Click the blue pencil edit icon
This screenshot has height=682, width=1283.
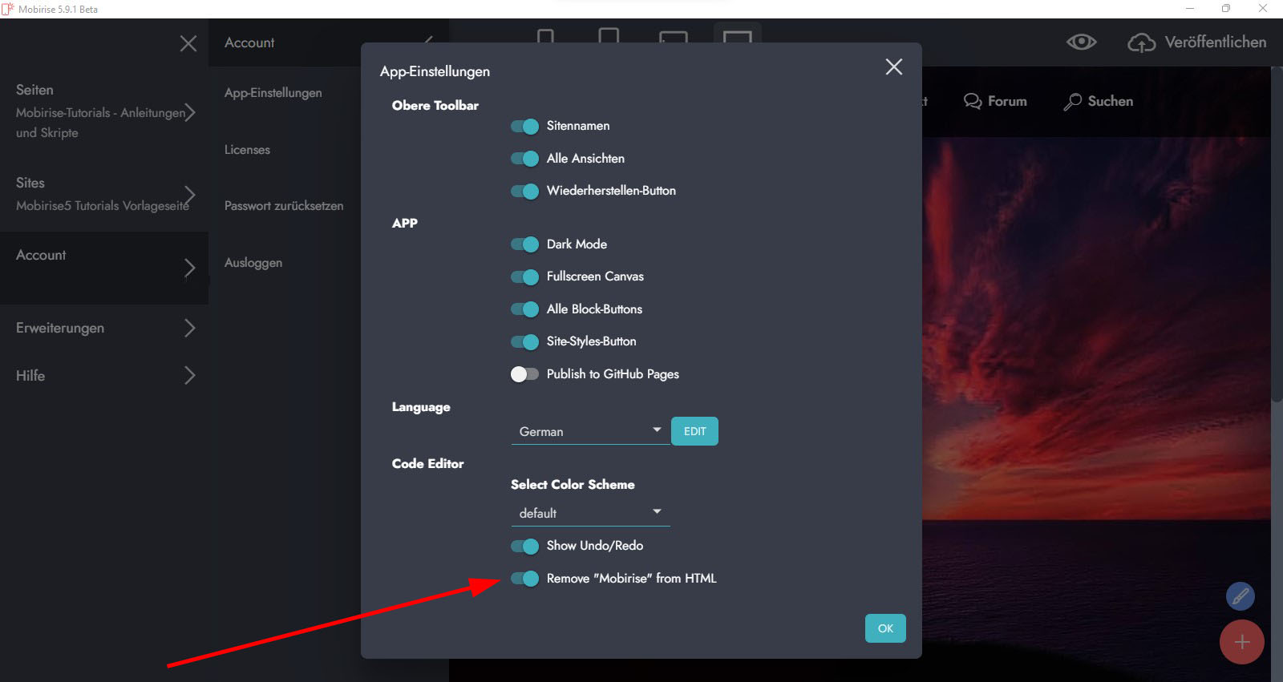click(x=1240, y=596)
